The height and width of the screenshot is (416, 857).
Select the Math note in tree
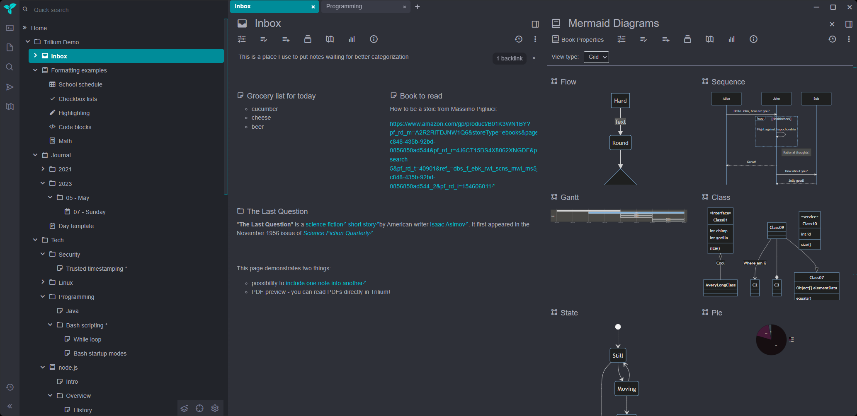point(65,141)
